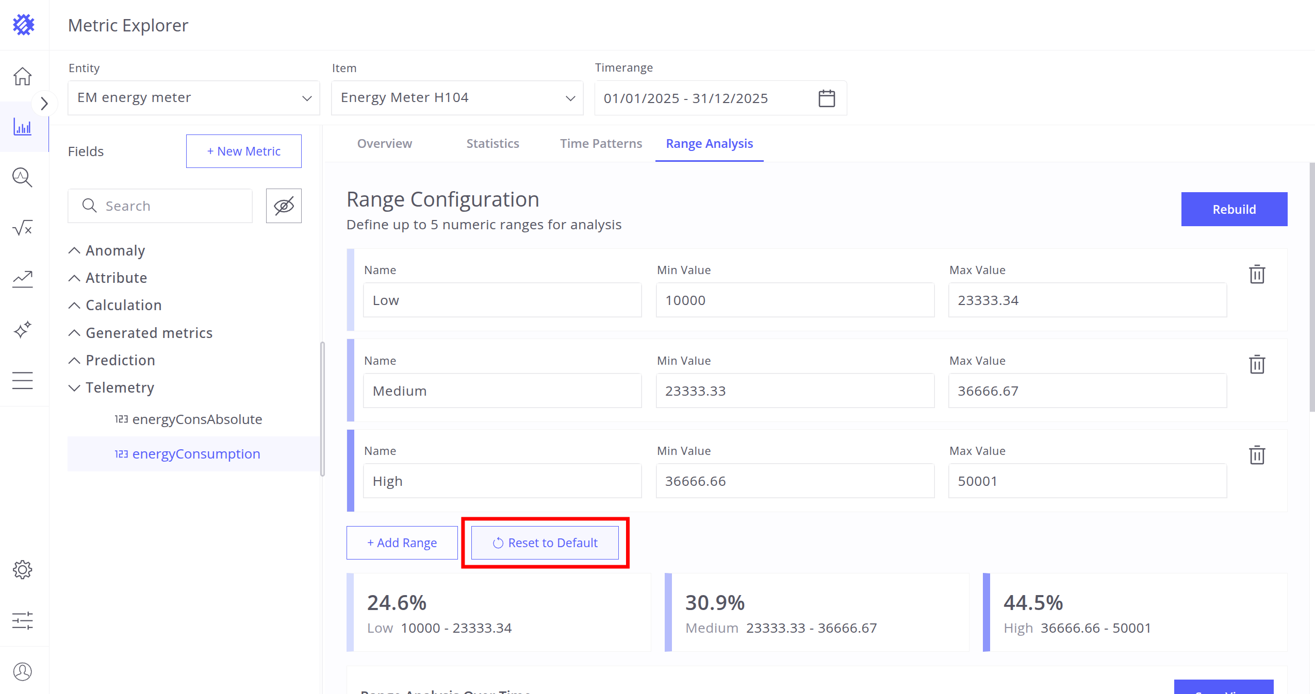The height and width of the screenshot is (694, 1315).
Task: Open the Entity dropdown
Action: coord(193,98)
